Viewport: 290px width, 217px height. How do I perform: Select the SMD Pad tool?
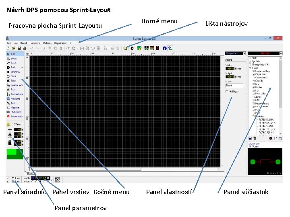pyautogui.click(x=15, y=72)
